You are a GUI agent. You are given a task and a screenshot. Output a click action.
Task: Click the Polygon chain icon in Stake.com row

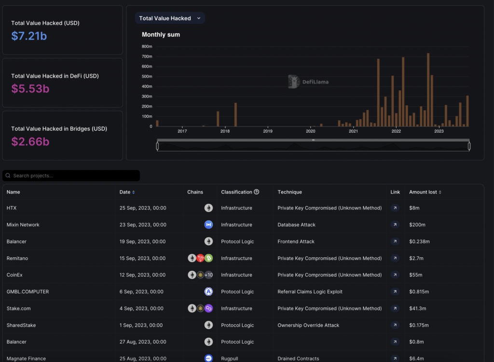coord(208,308)
